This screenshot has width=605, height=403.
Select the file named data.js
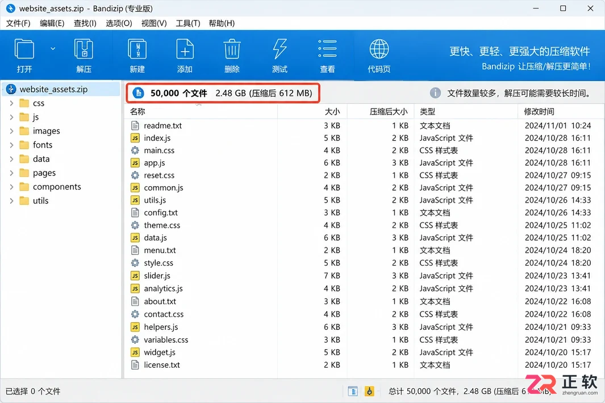[156, 238]
